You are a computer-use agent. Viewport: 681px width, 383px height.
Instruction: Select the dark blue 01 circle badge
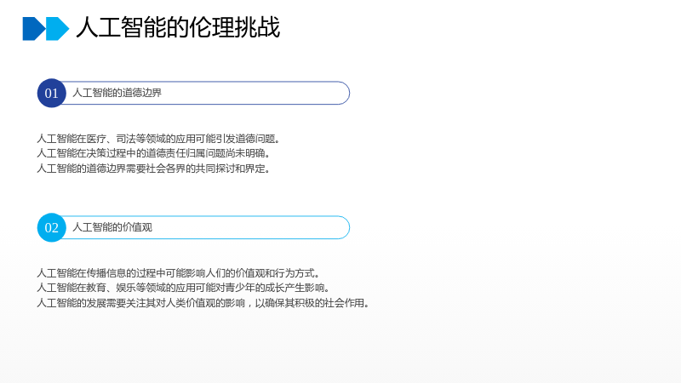click(51, 93)
